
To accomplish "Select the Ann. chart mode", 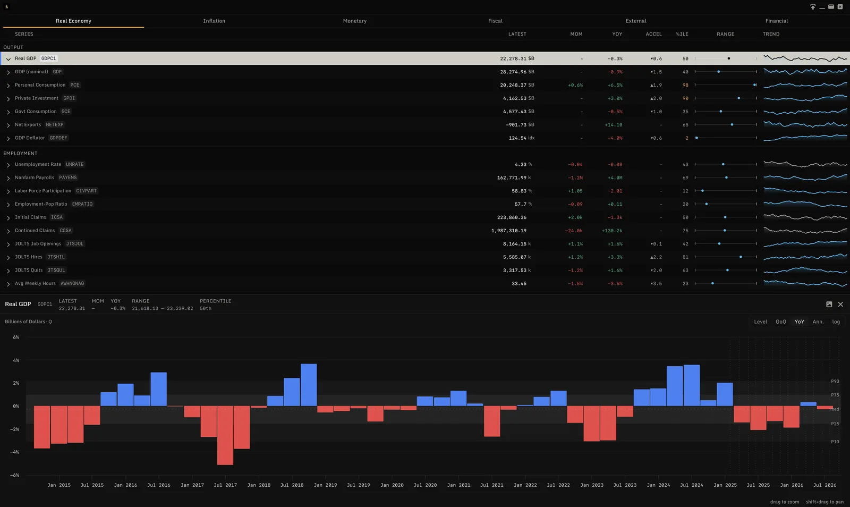I will (818, 322).
